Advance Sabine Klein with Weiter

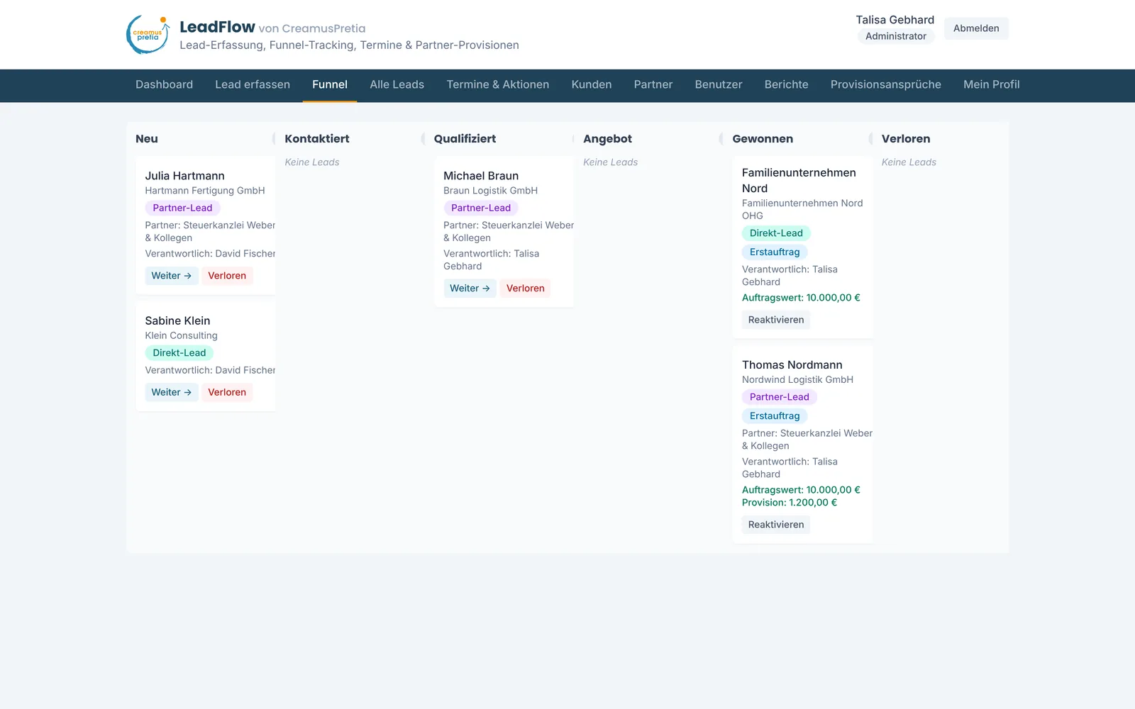coord(172,392)
